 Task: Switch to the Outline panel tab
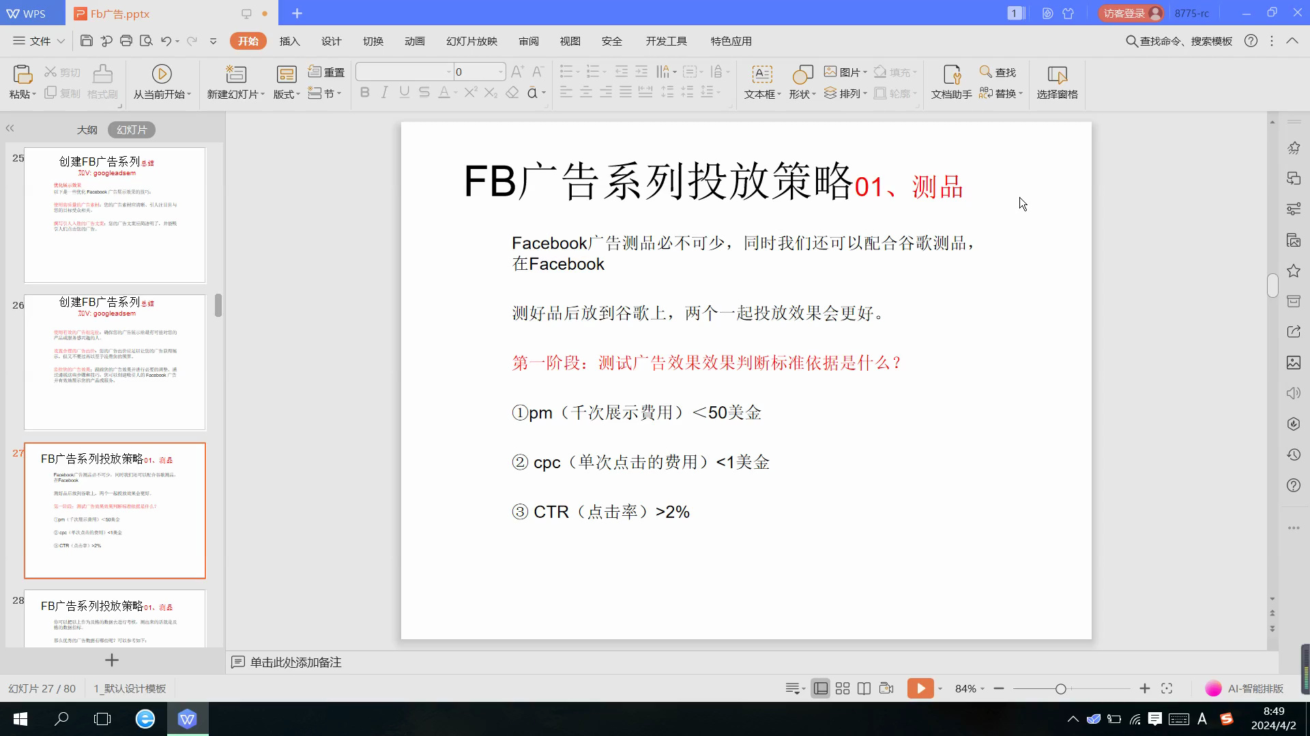(x=87, y=129)
